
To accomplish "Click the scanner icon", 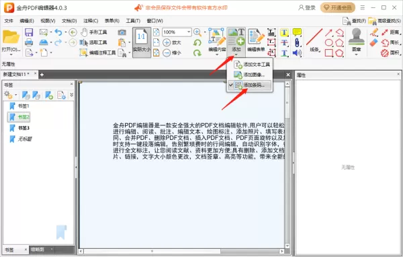I will [44, 42].
